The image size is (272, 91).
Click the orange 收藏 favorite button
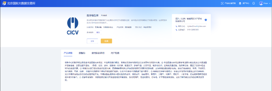106,41
